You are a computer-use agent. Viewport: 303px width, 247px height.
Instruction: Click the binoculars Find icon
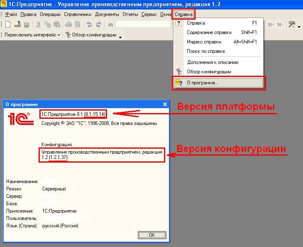click(x=110, y=25)
